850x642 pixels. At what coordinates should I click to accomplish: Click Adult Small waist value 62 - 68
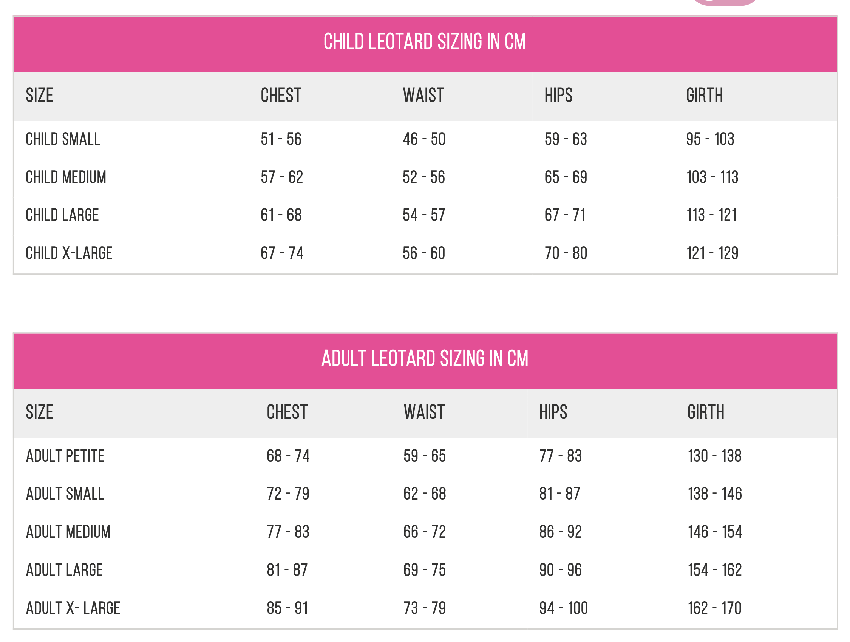point(424,494)
